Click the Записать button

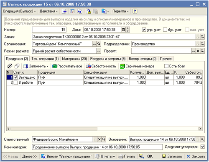pos(172,157)
